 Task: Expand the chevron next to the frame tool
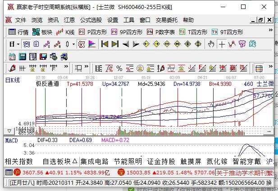[87, 67]
